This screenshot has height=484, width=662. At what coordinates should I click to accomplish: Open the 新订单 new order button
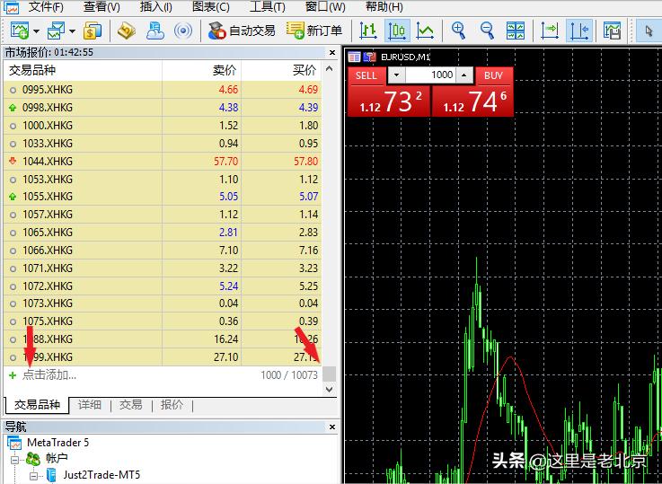(314, 31)
